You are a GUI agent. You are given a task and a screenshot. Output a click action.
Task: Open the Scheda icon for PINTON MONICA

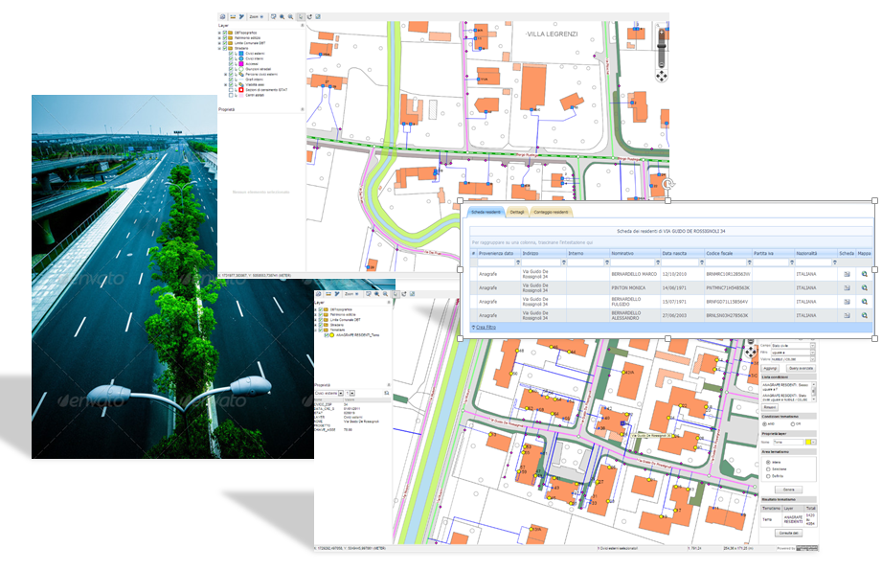point(847,287)
